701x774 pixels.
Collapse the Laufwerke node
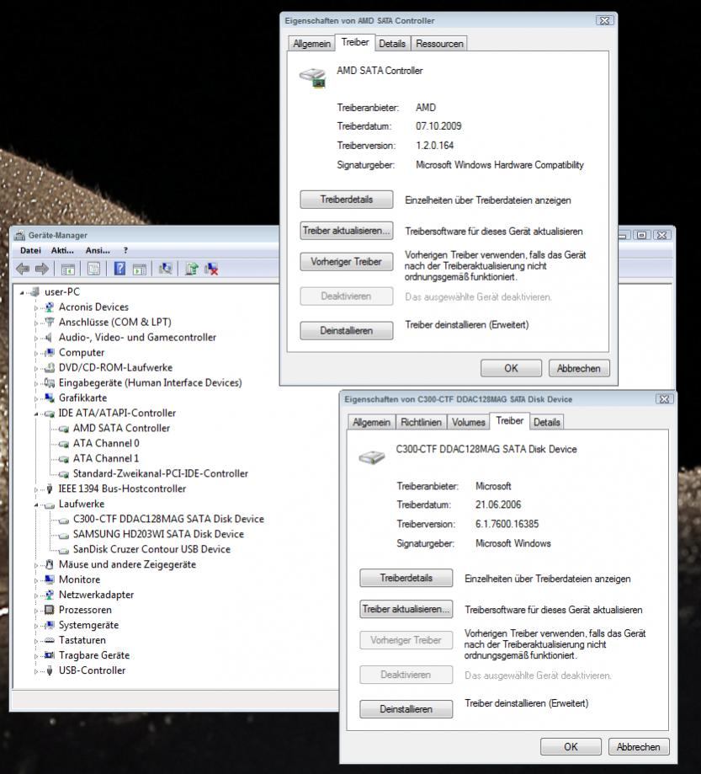36,504
